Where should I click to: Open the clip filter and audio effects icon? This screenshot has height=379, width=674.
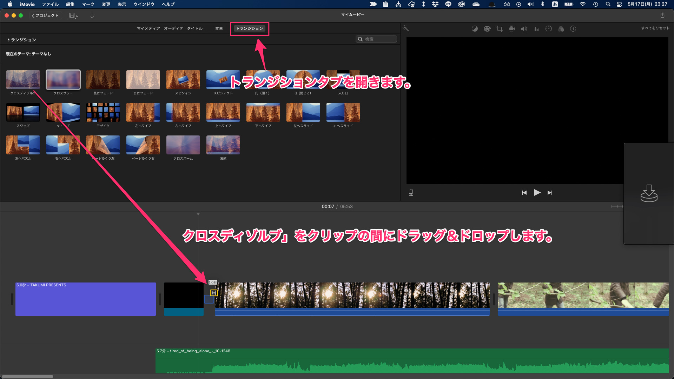[x=561, y=29]
